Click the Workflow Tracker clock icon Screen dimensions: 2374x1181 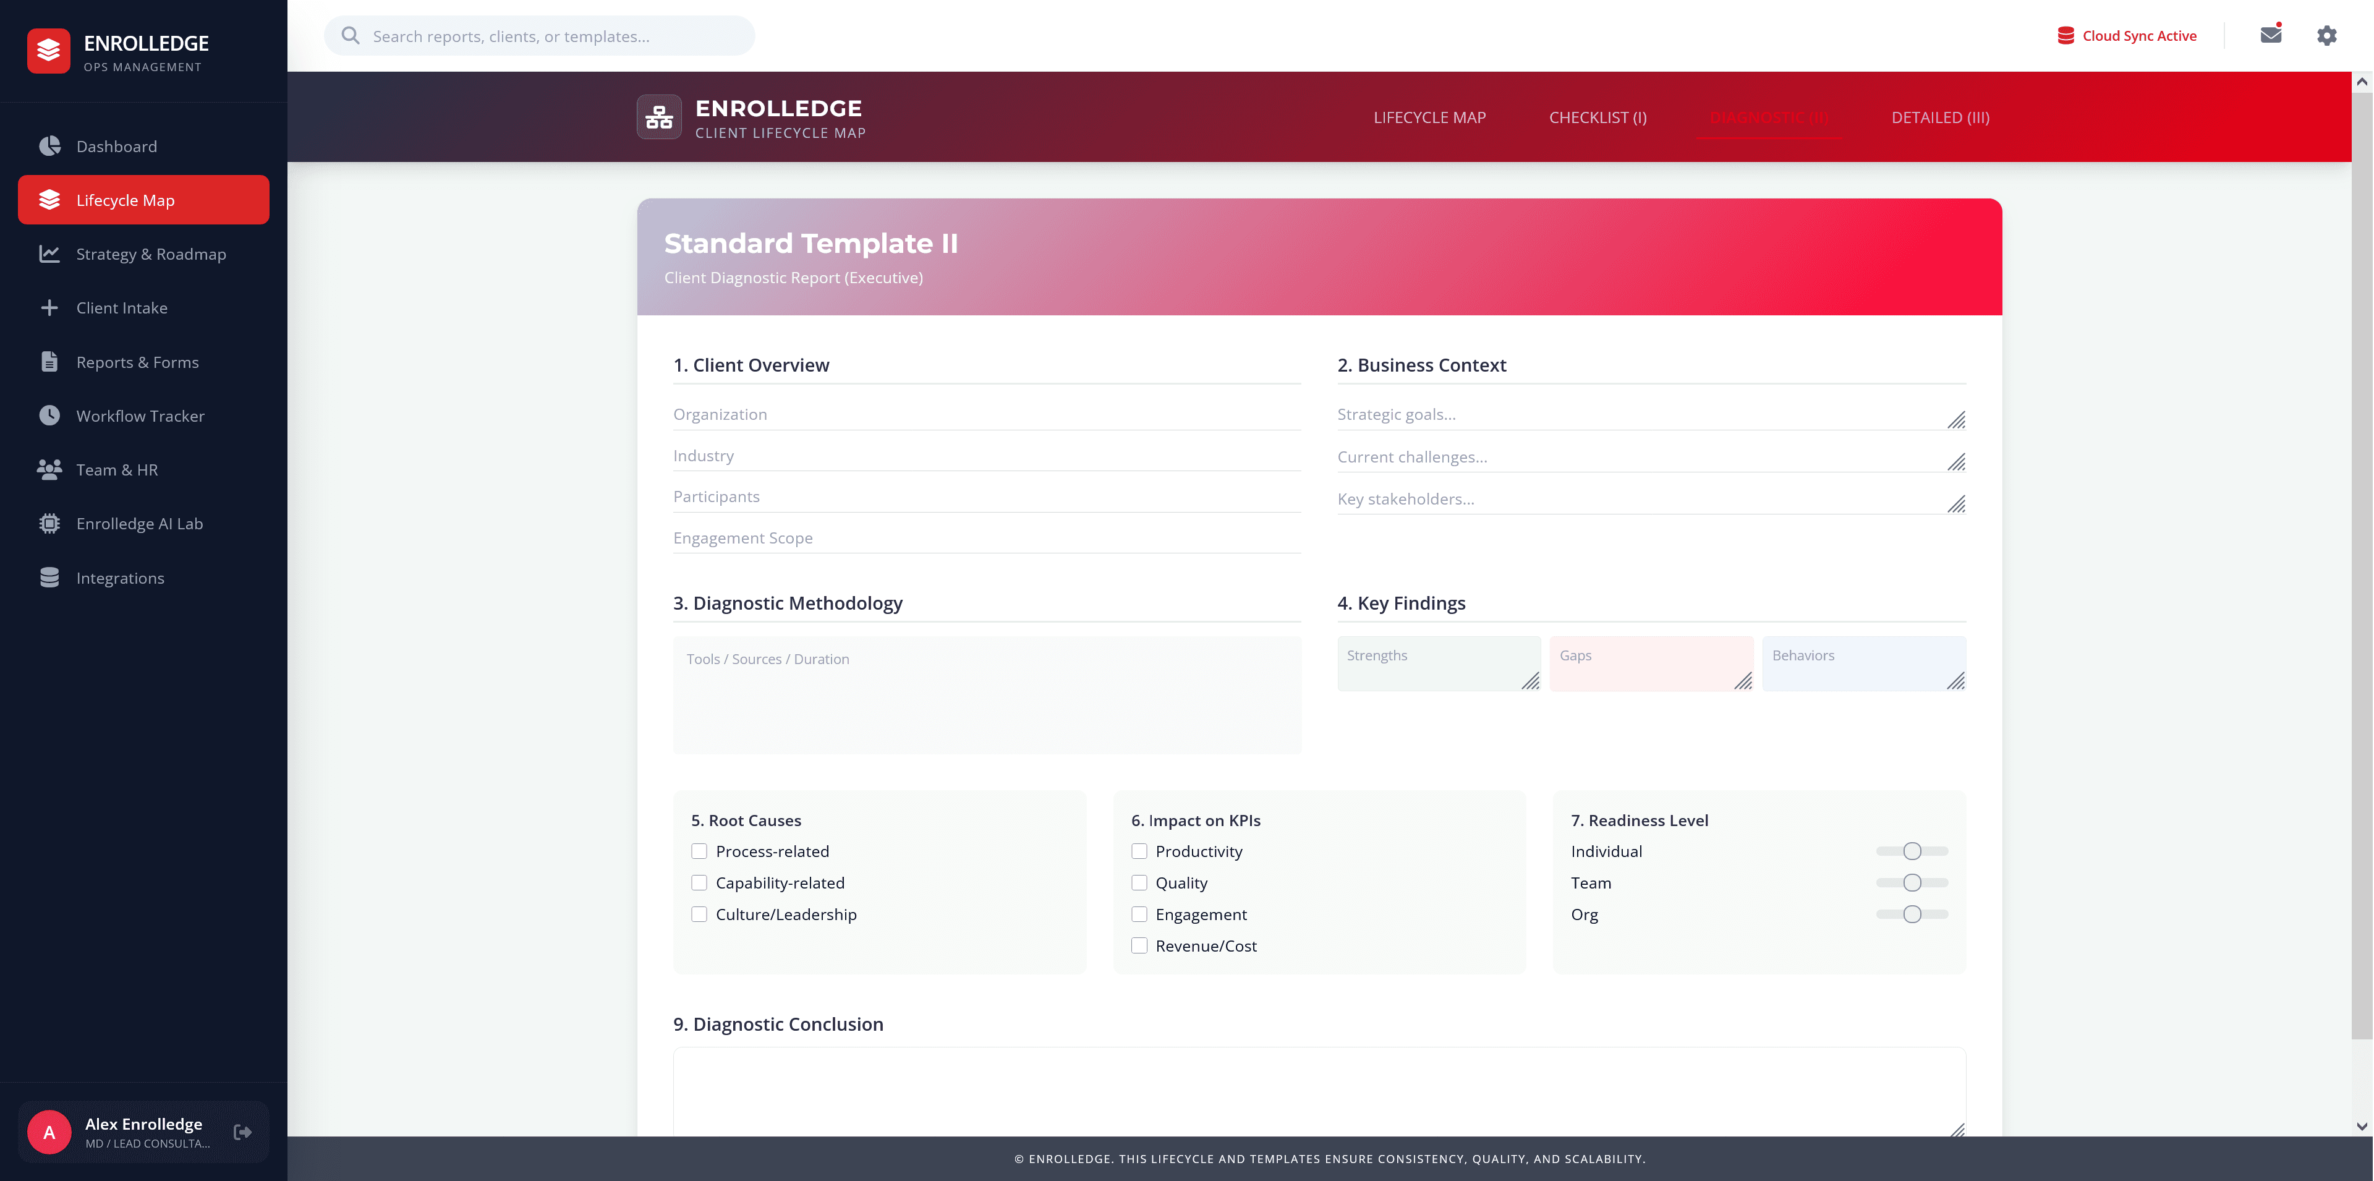pos(49,416)
